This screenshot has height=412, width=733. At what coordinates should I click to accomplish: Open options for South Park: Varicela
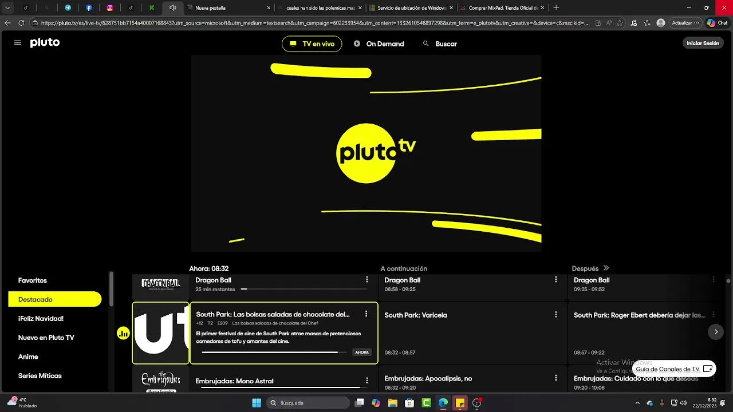point(555,315)
